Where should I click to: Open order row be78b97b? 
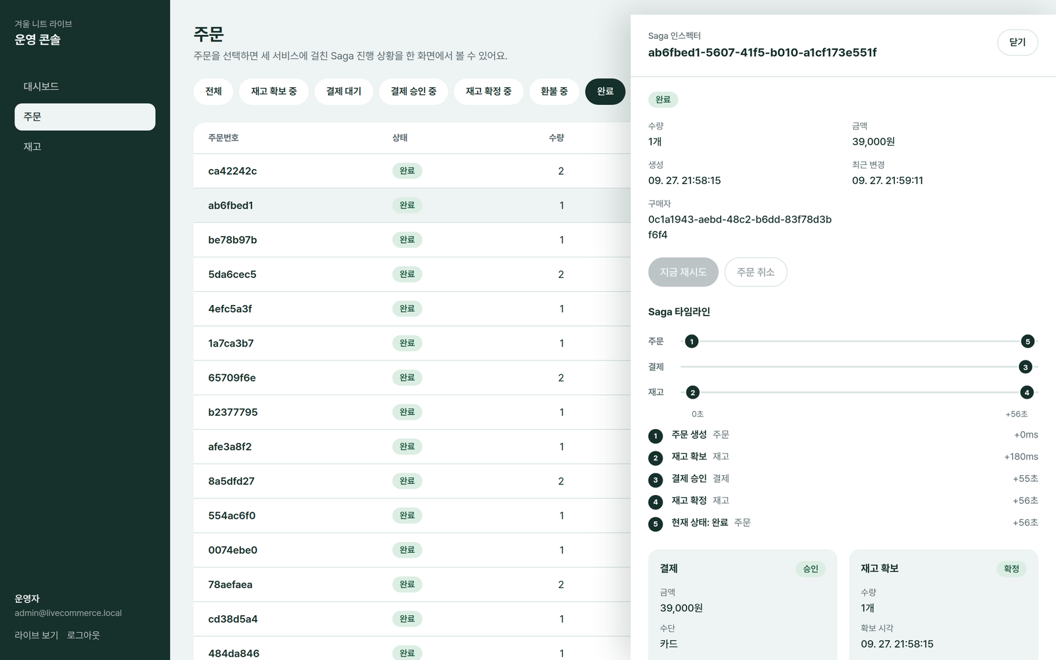[412, 240]
